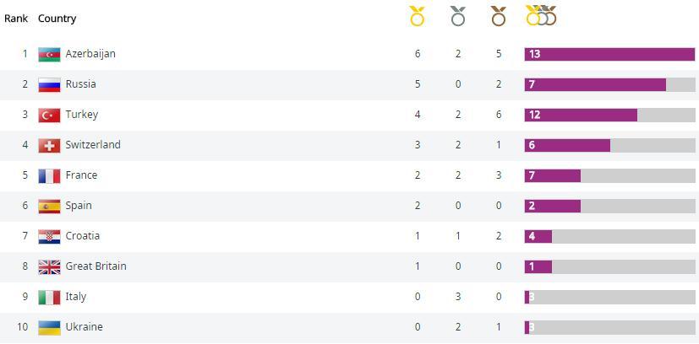
Task: Open the France country link
Action: [x=81, y=175]
